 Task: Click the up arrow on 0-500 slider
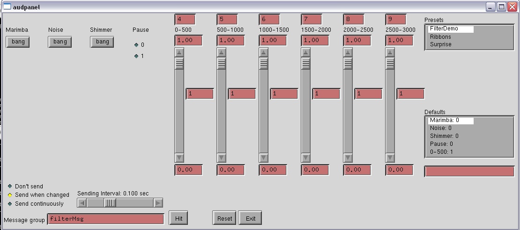coord(179,52)
